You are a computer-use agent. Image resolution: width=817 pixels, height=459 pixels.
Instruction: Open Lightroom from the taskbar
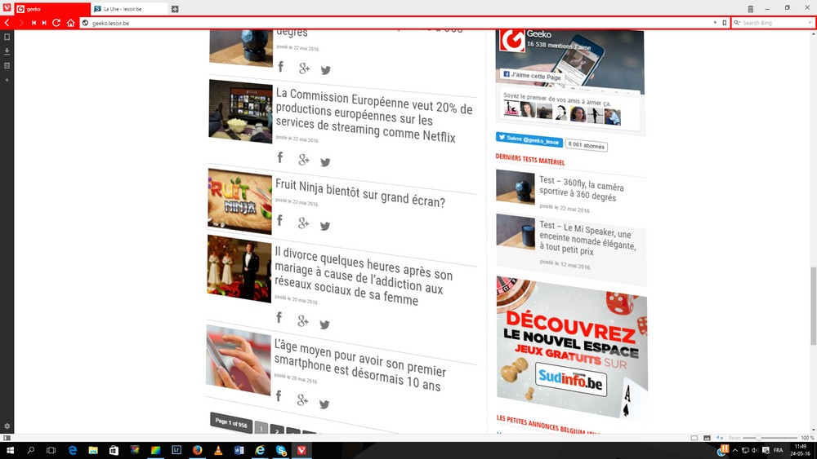(176, 450)
